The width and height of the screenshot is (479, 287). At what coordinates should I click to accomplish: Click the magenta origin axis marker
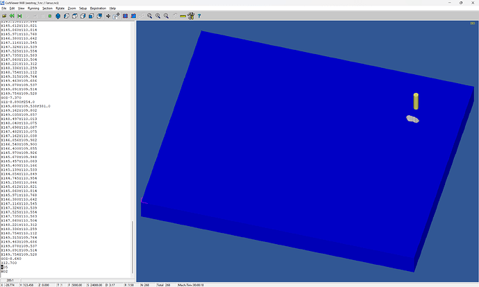[144, 200]
